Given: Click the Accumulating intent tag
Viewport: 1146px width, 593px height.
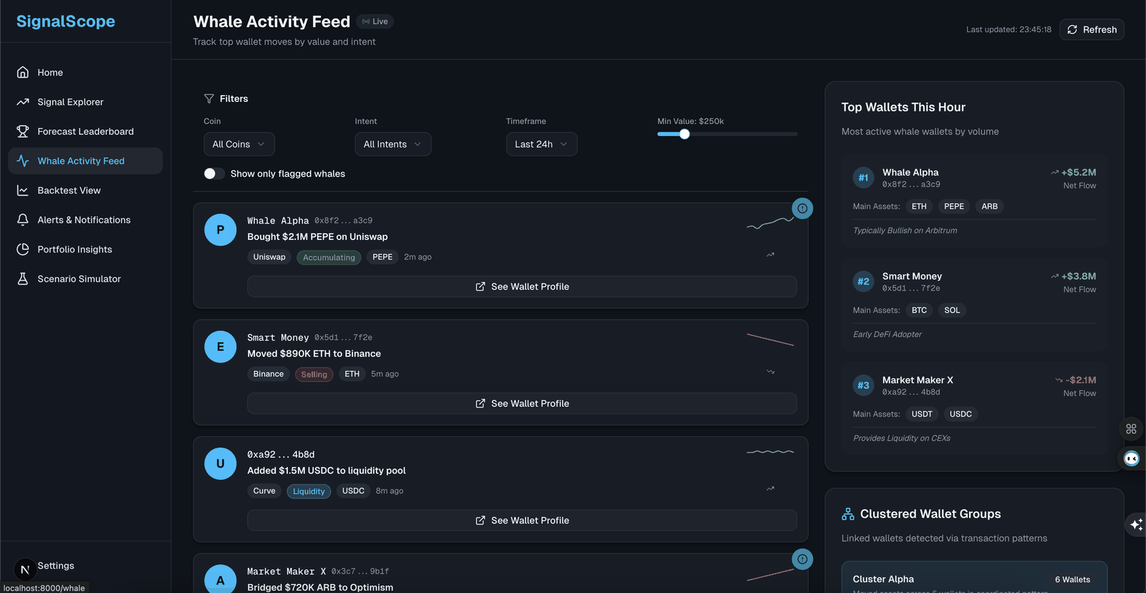Looking at the screenshot, I should pos(329,257).
